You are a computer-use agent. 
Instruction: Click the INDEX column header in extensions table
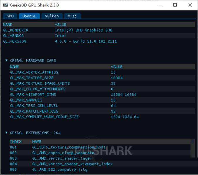coord(16,142)
